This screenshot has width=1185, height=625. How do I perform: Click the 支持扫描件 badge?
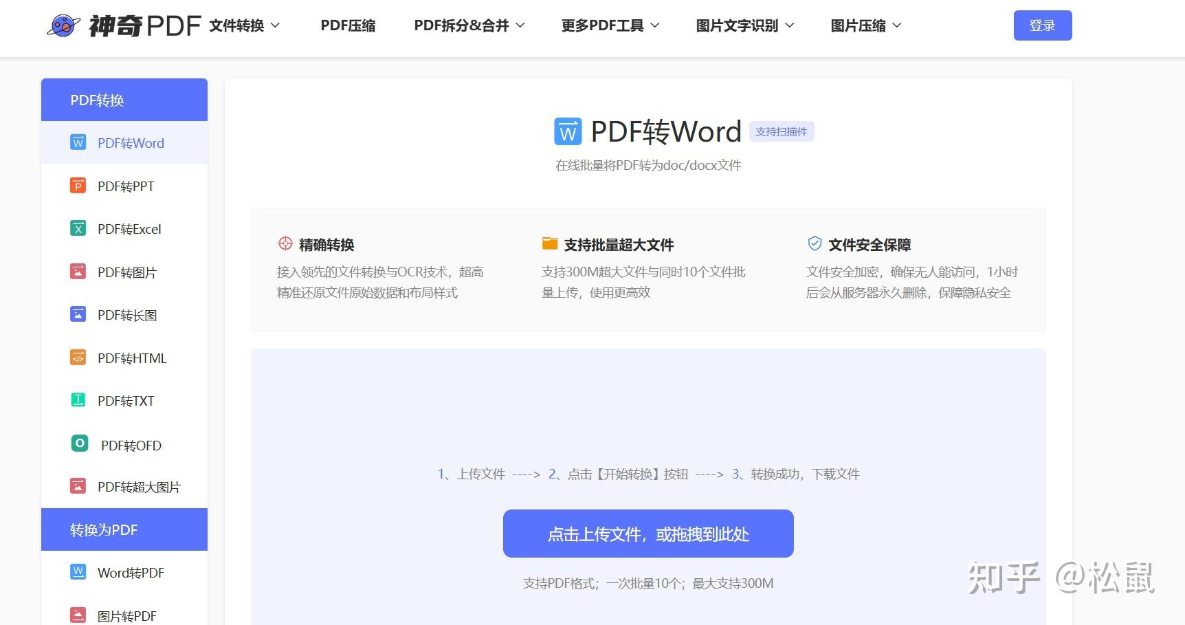click(782, 131)
